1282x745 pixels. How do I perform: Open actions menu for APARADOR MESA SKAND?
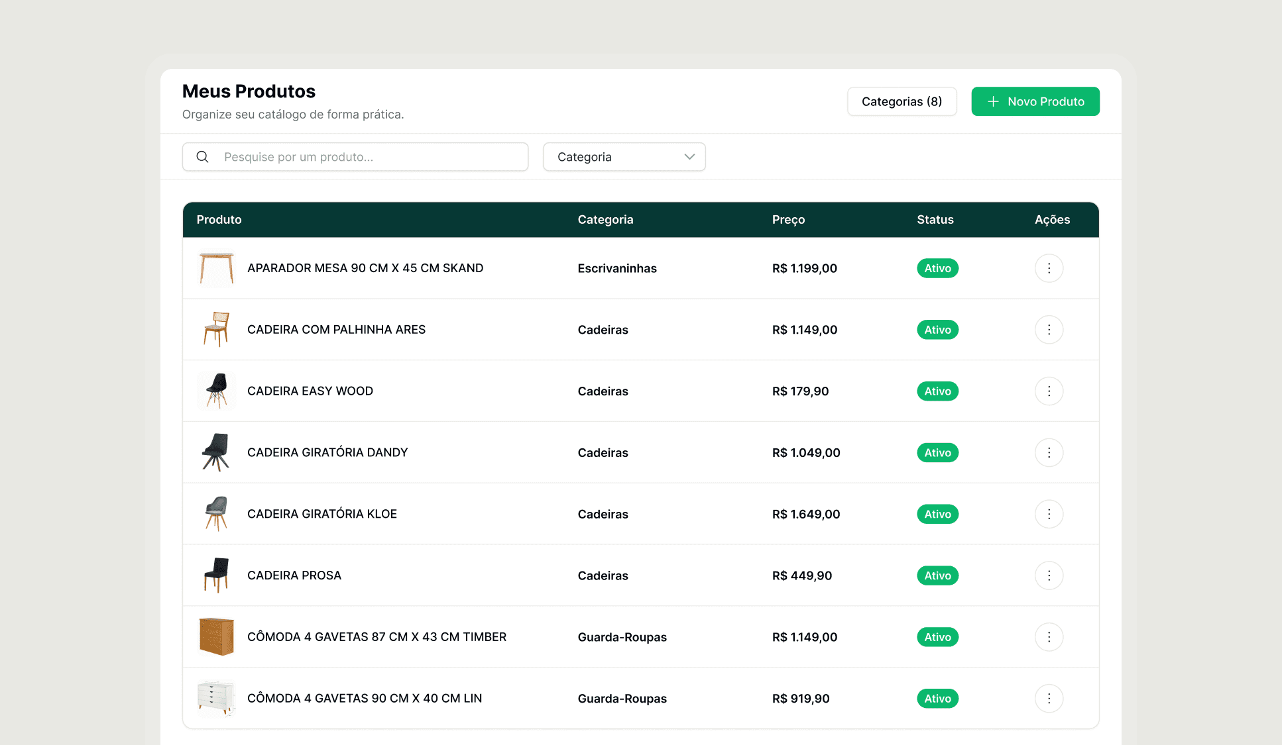pos(1049,268)
